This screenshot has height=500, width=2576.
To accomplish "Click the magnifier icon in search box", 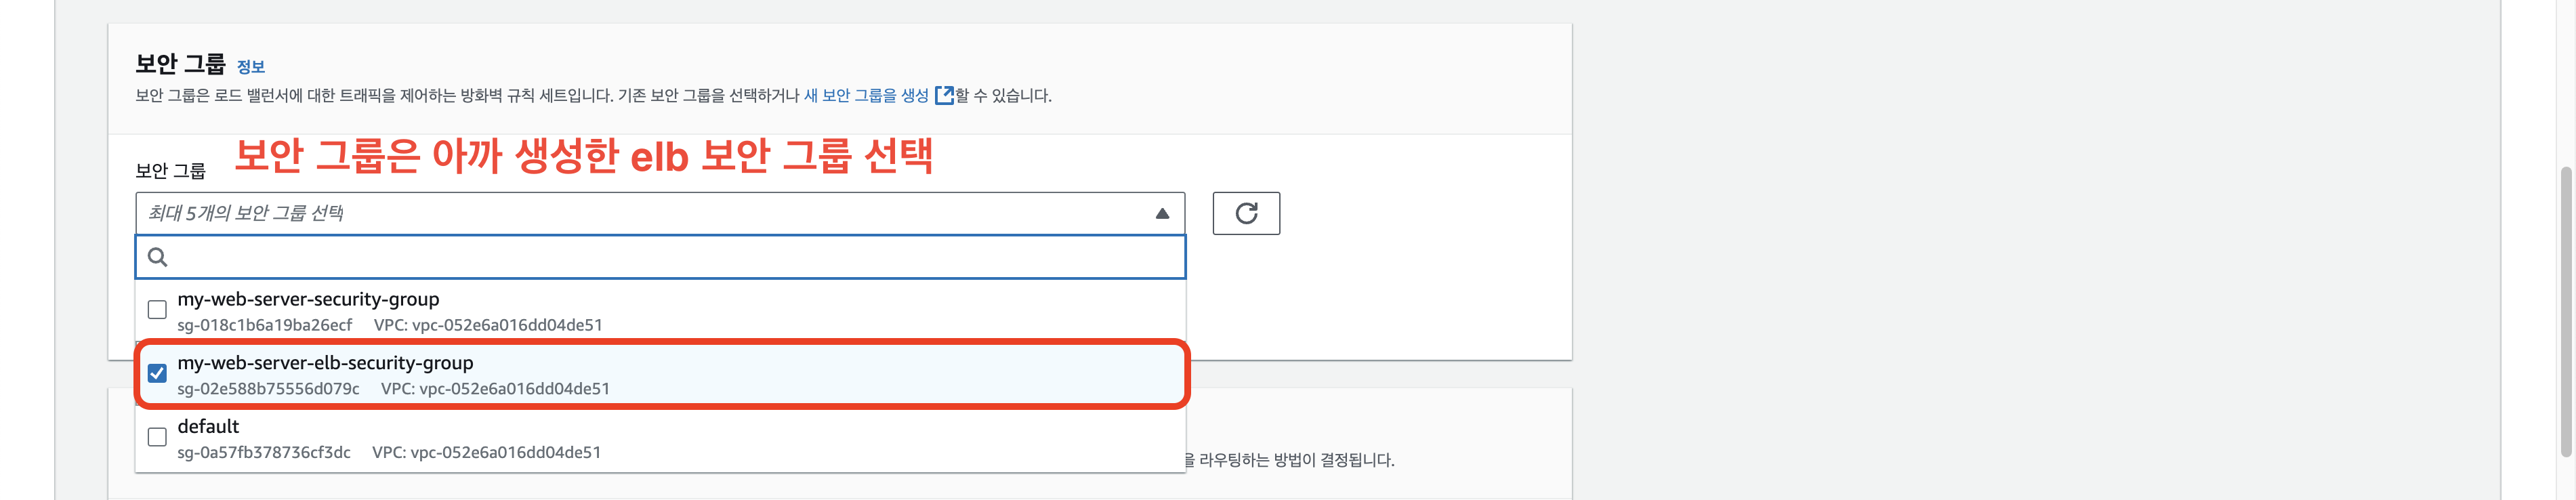I will 157,257.
